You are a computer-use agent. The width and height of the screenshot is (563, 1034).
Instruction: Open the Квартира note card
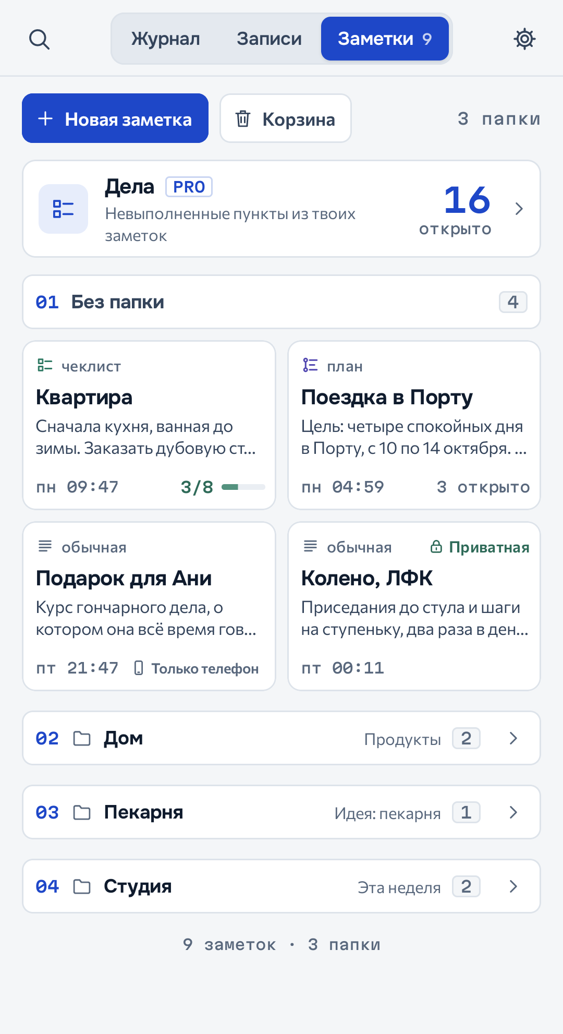coord(149,425)
